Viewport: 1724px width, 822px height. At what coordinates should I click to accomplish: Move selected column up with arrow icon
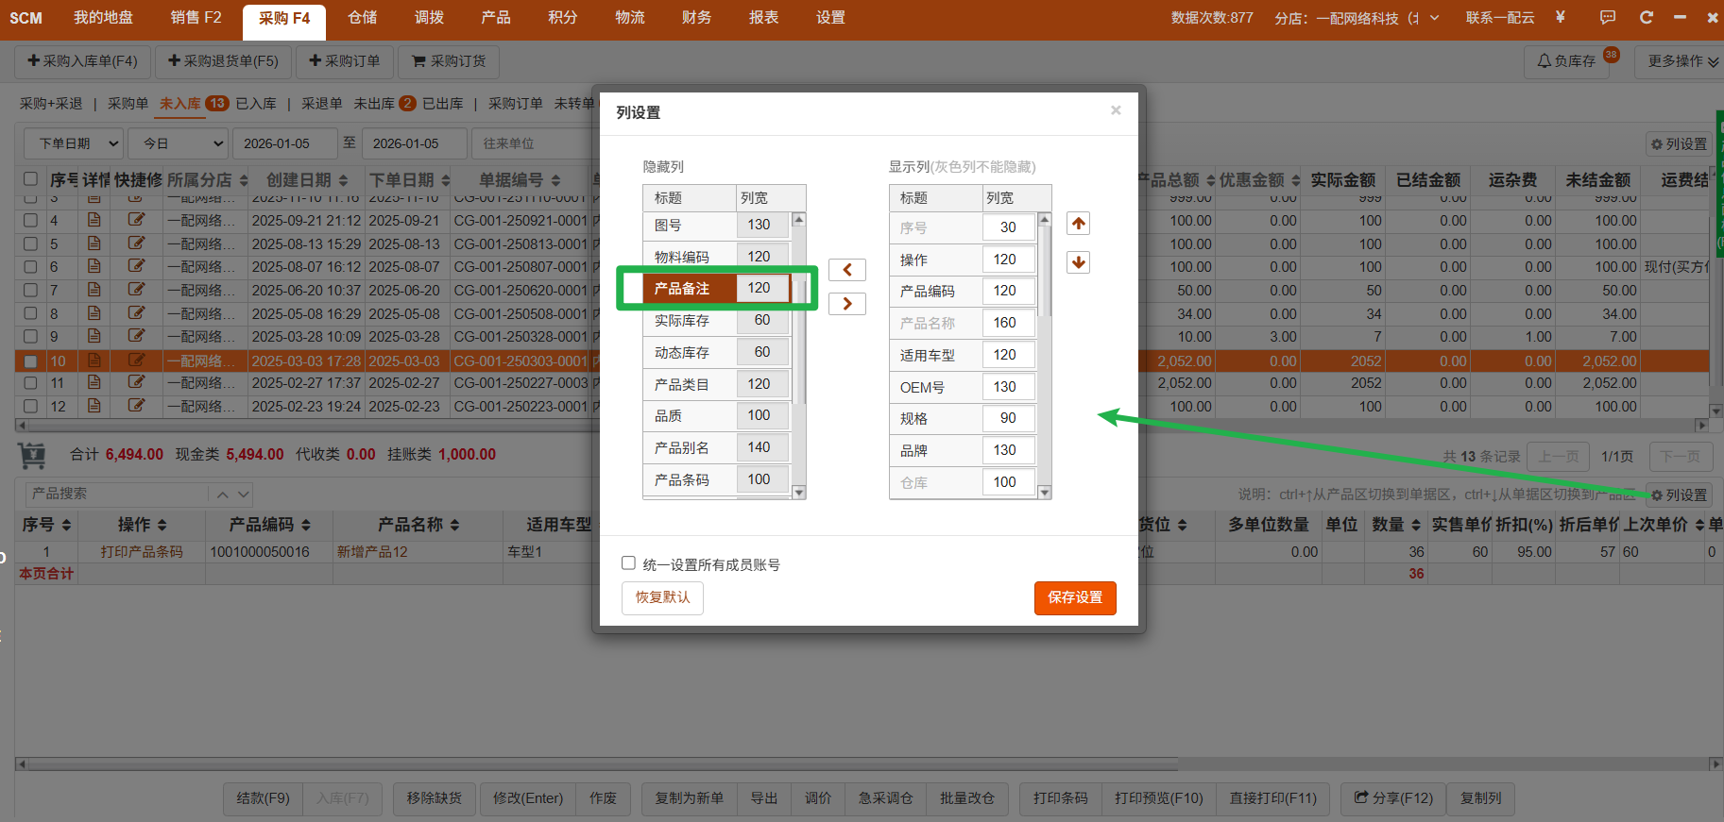(x=1078, y=224)
